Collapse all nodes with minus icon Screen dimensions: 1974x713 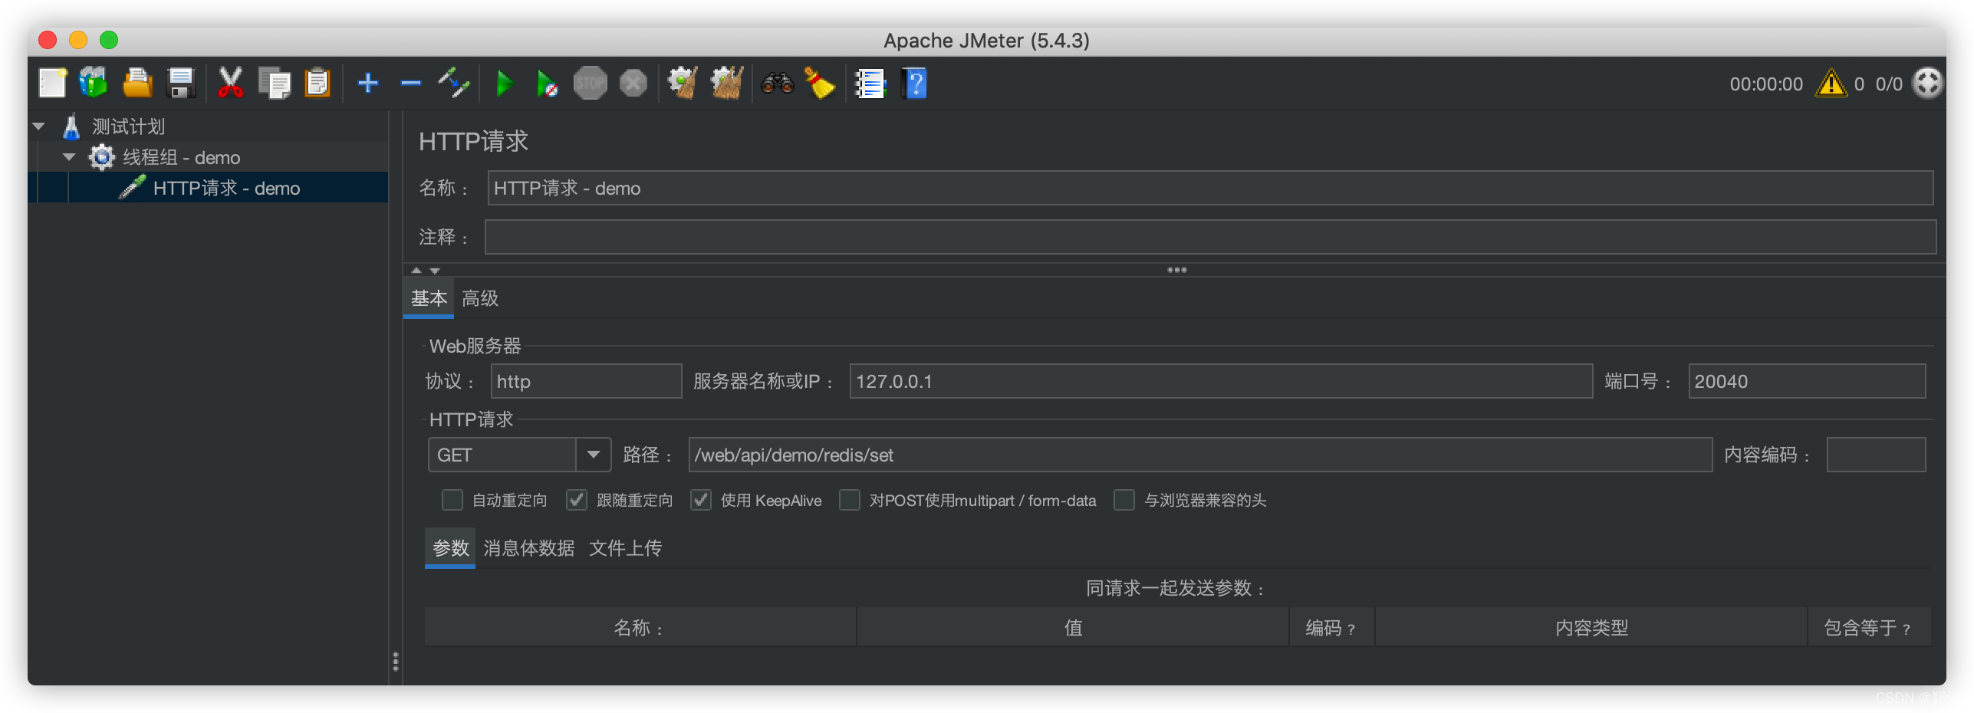pyautogui.click(x=411, y=83)
